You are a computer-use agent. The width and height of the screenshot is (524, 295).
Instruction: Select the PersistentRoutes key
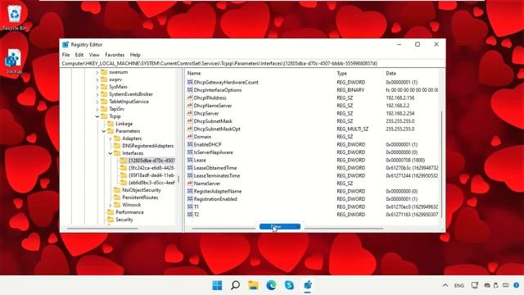(x=140, y=197)
